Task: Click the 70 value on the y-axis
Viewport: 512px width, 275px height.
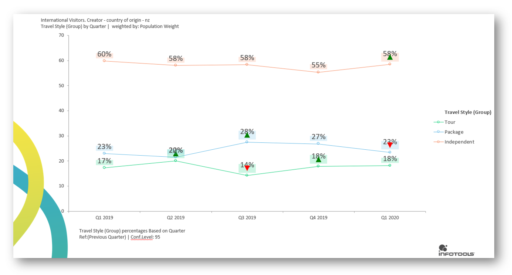Action: [x=61, y=35]
